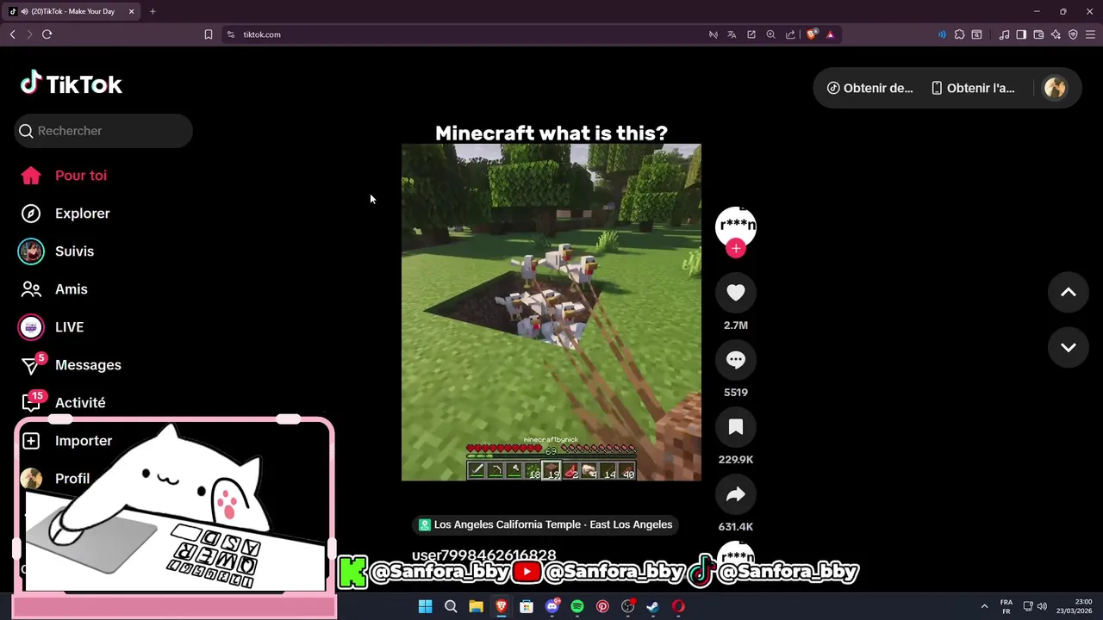Open Spotify from the taskbar
This screenshot has height=620, width=1103.
click(x=577, y=606)
